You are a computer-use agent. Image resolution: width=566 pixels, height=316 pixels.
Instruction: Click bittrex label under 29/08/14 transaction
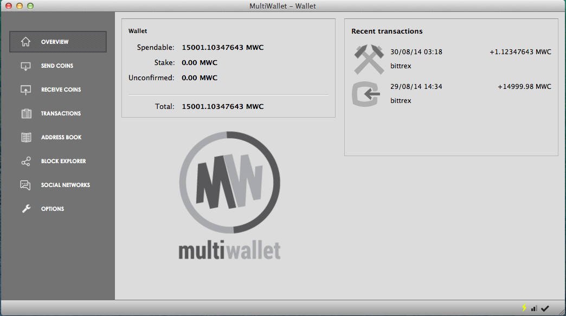(x=401, y=101)
